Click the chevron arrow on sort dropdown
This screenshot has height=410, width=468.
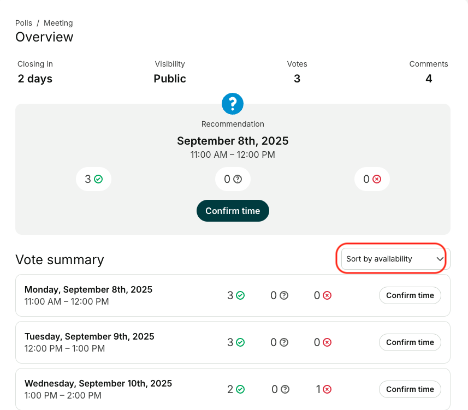point(440,259)
